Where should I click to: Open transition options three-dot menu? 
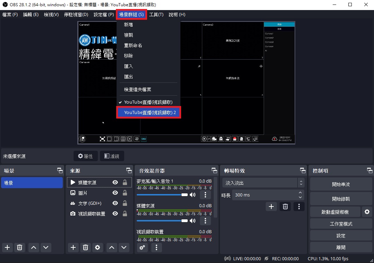click(x=299, y=207)
